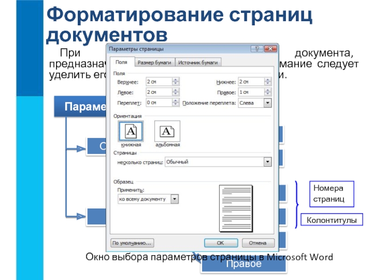373x280 pixels.
Task: Click the По умолчанию… button
Action: 132,243
